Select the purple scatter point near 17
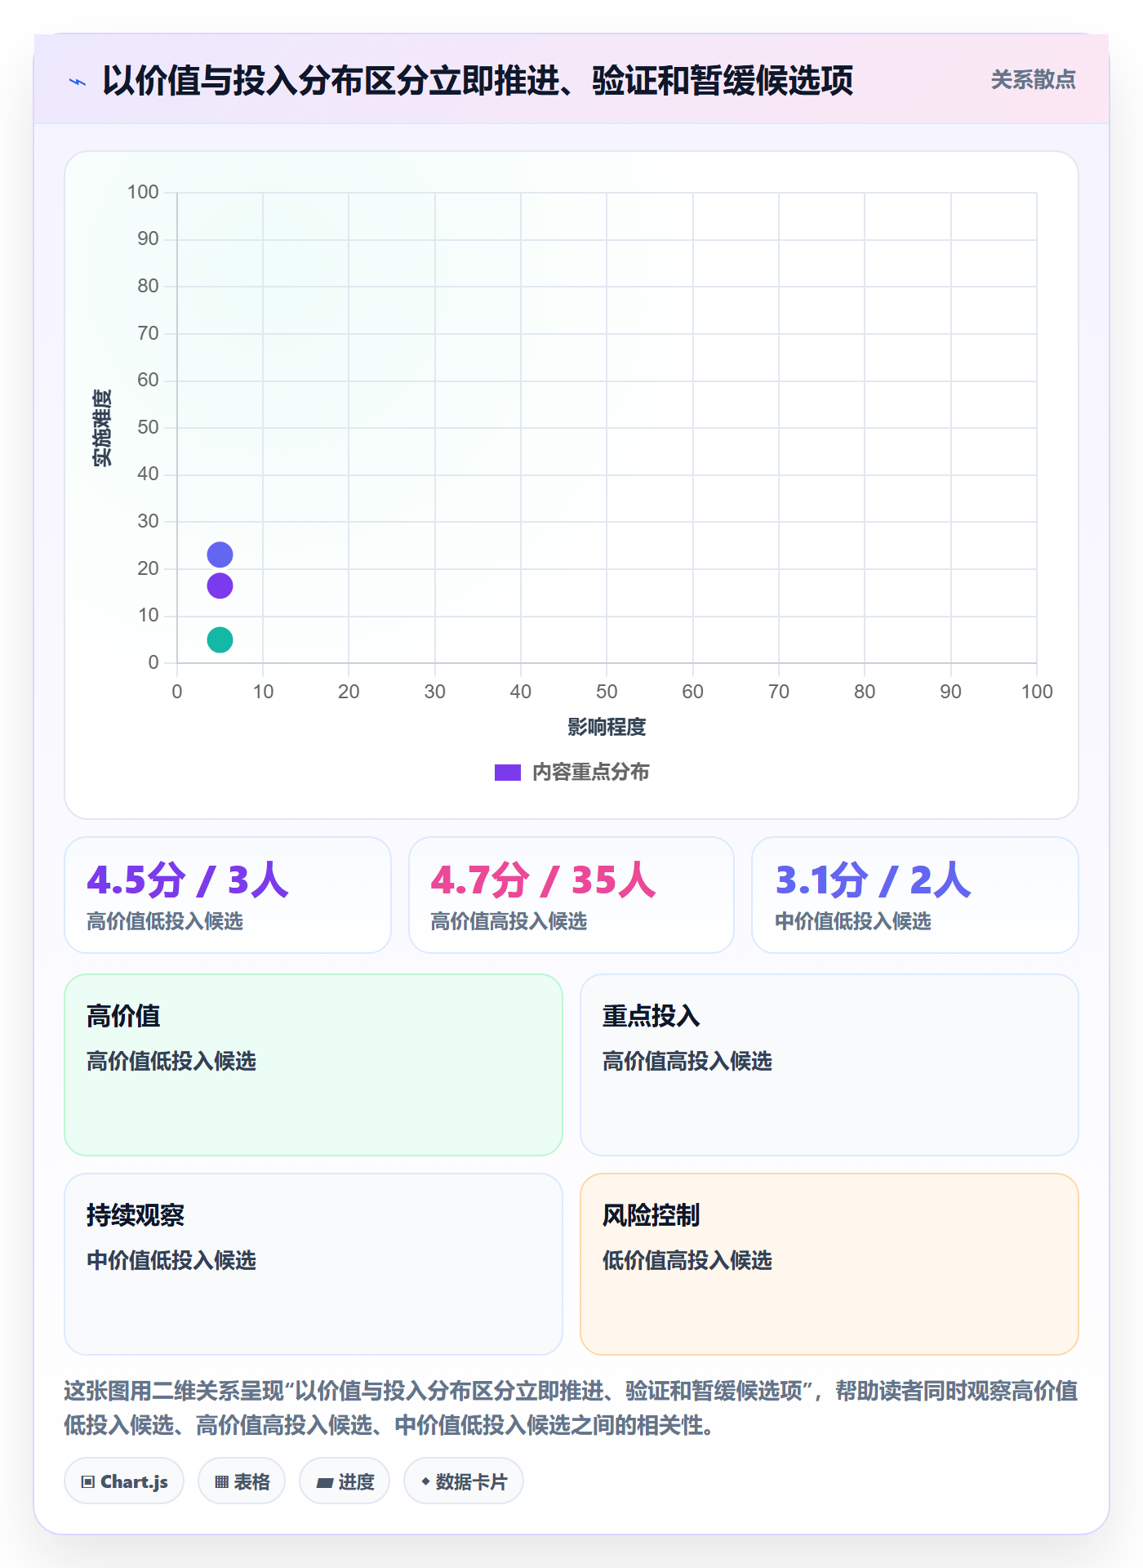The width and height of the screenshot is (1143, 1568). [x=220, y=586]
